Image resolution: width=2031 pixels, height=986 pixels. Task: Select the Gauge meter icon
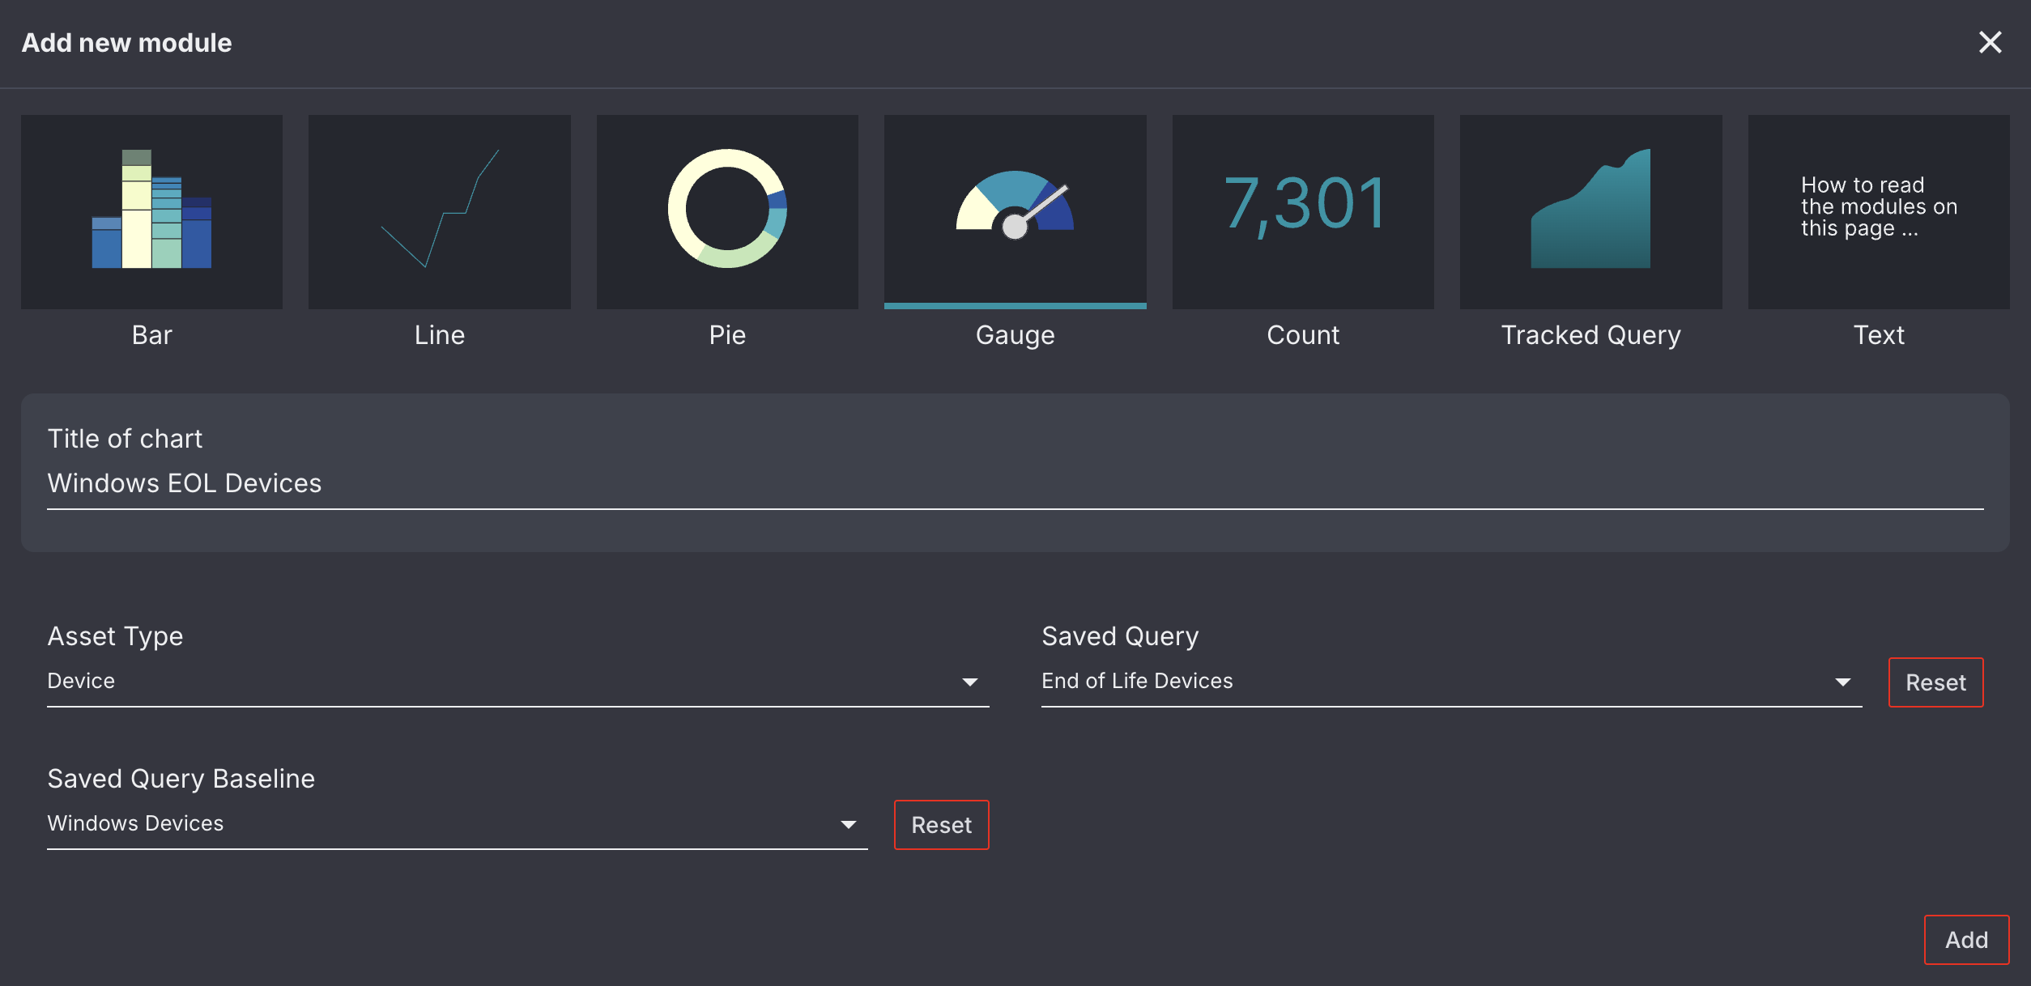[x=1015, y=210]
